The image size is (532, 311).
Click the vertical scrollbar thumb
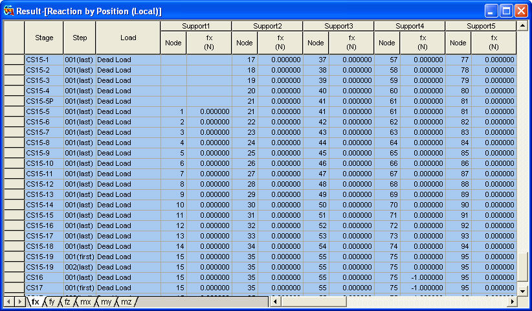tap(522, 267)
